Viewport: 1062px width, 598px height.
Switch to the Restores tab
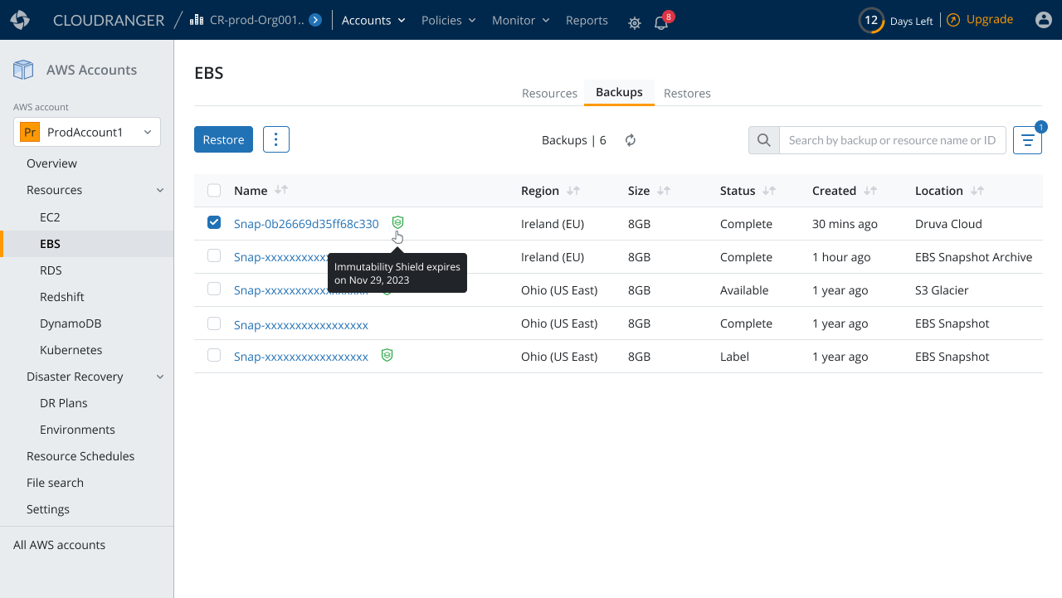coord(687,93)
